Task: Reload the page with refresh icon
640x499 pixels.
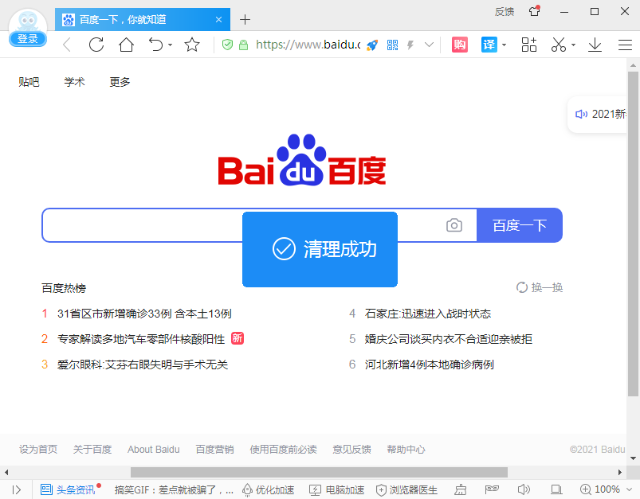Action: [96, 45]
